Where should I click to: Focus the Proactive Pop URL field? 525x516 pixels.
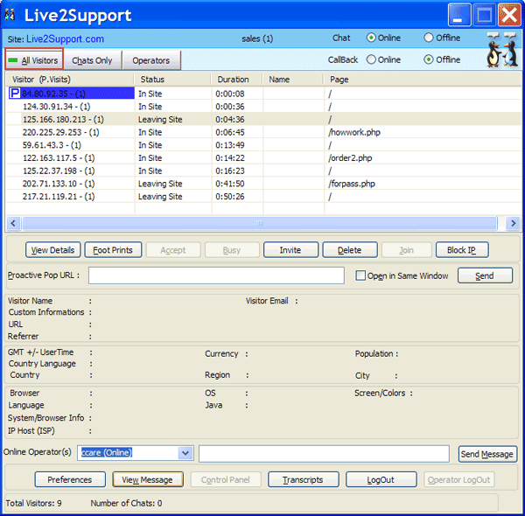(x=216, y=275)
